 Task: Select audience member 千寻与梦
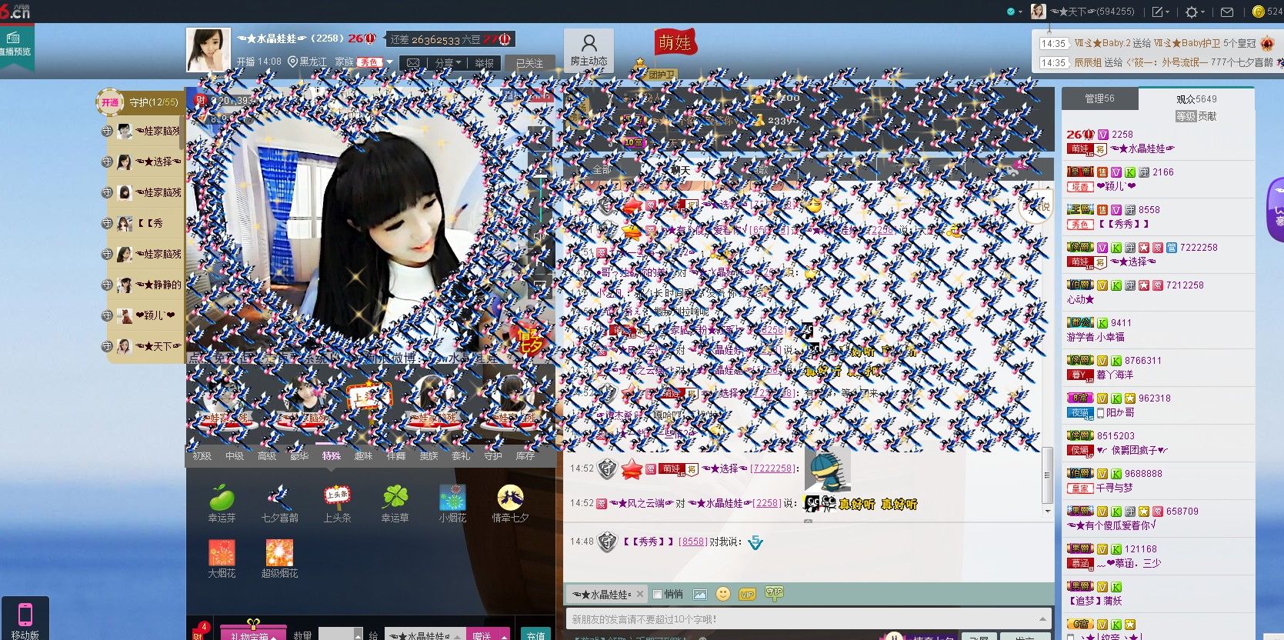pos(1158,481)
